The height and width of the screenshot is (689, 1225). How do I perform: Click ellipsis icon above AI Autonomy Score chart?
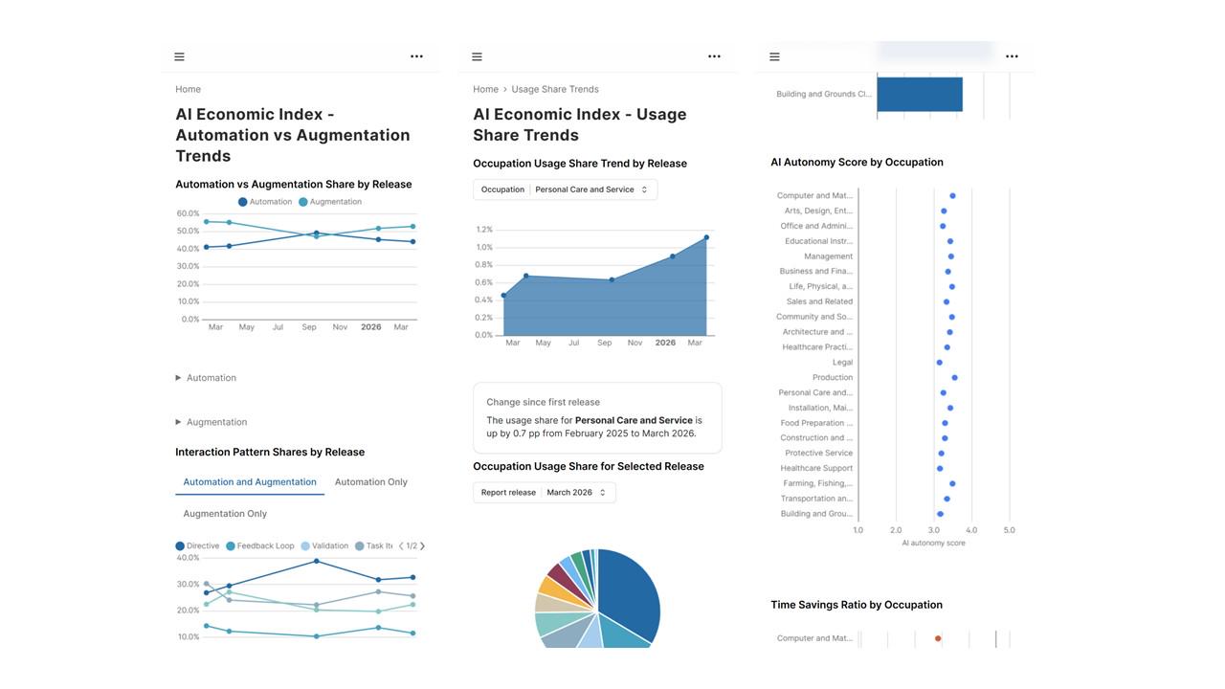tap(1012, 56)
